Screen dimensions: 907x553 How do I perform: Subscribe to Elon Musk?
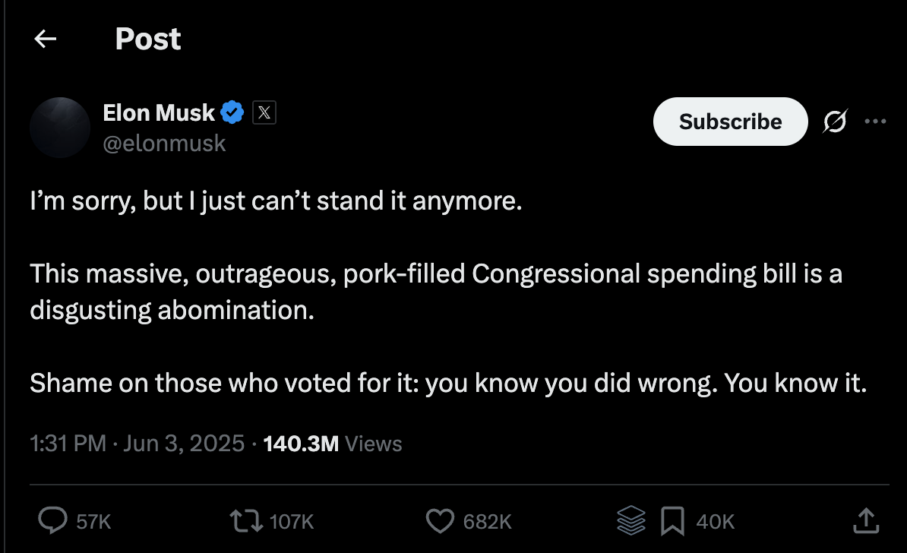(730, 122)
